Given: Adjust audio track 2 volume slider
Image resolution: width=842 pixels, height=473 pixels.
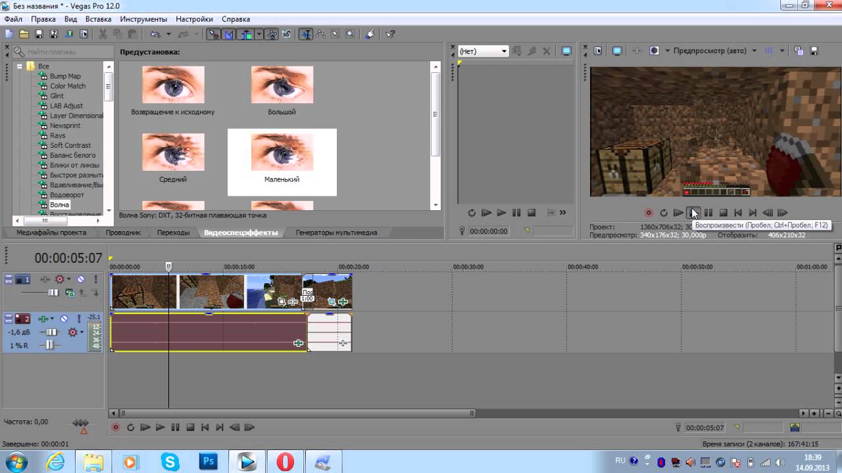Looking at the screenshot, I should 51,332.
